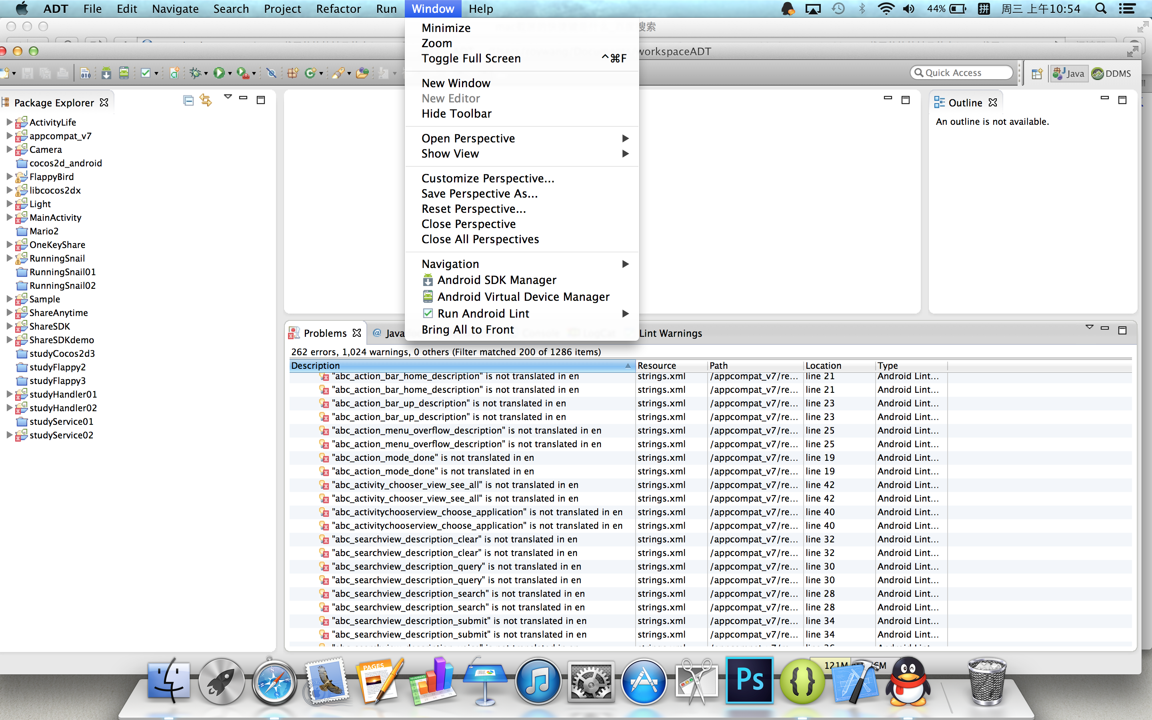The image size is (1152, 720).
Task: Maximize the Outline view panel
Action: 1122,100
